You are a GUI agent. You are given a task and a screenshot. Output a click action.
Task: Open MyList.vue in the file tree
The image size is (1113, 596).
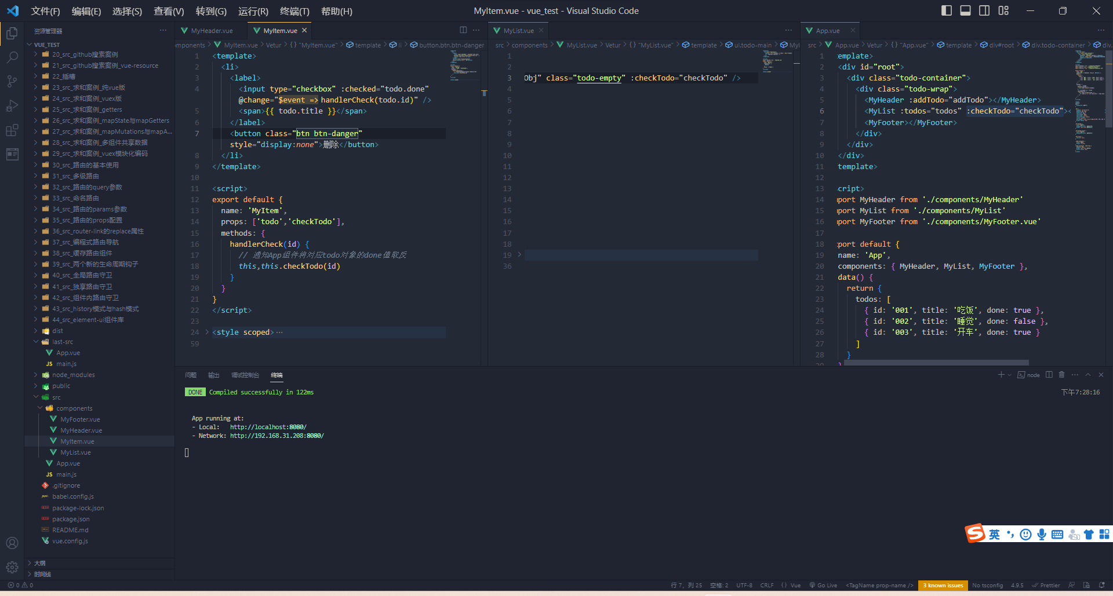[75, 452]
